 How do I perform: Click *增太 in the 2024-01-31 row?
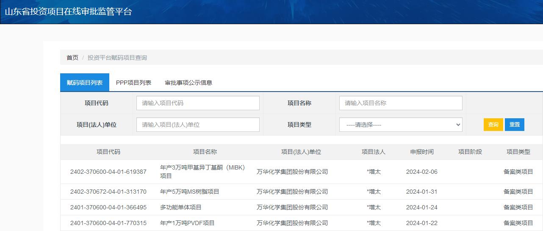pos(374,192)
